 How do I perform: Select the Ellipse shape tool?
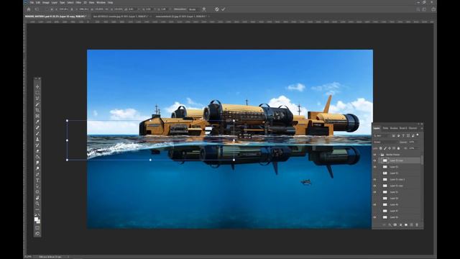point(37,192)
